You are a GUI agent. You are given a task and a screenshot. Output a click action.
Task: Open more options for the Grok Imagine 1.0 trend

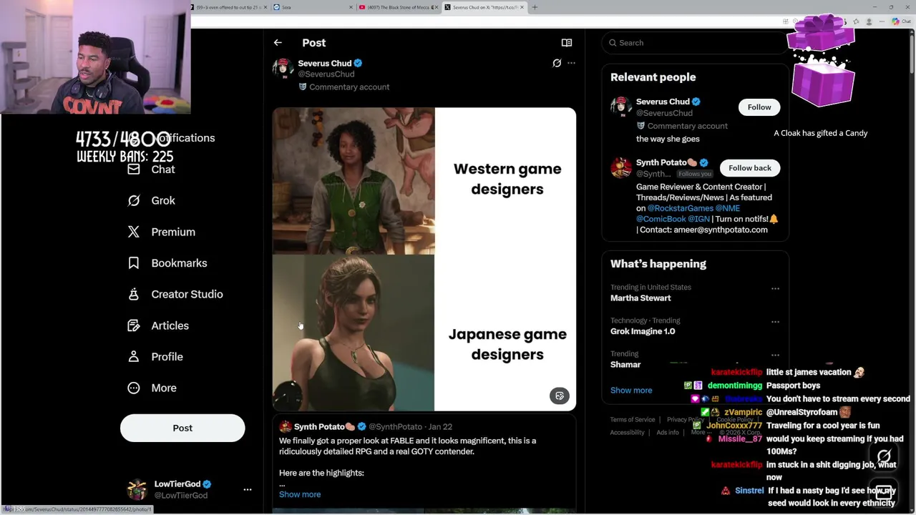coord(775,322)
